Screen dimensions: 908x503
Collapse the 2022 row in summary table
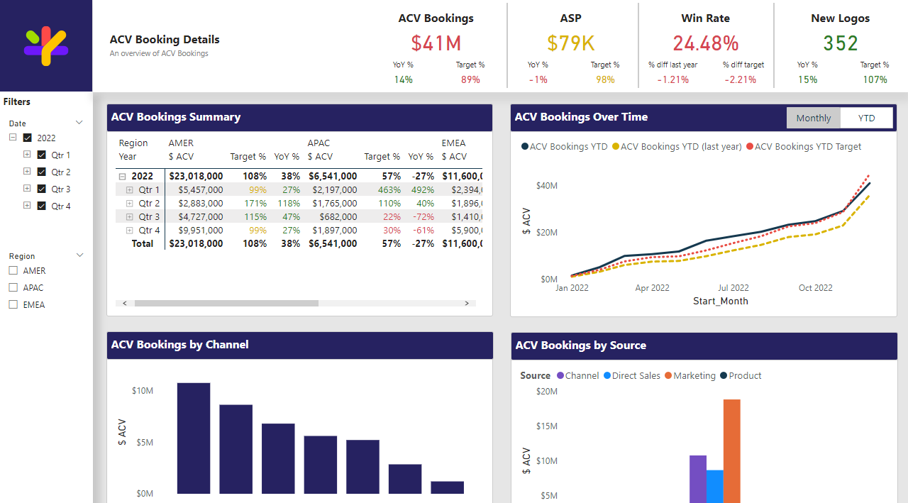pyautogui.click(x=123, y=177)
